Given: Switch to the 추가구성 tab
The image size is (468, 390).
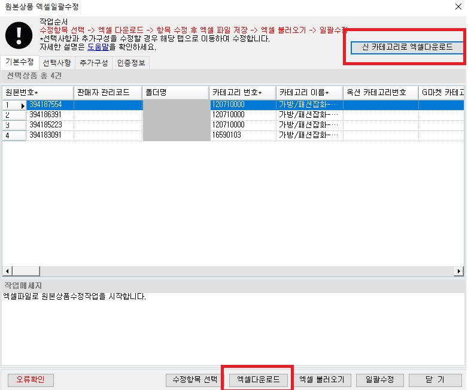Looking at the screenshot, I should (x=93, y=63).
